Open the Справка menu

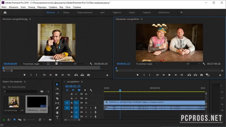click(x=77, y=7)
